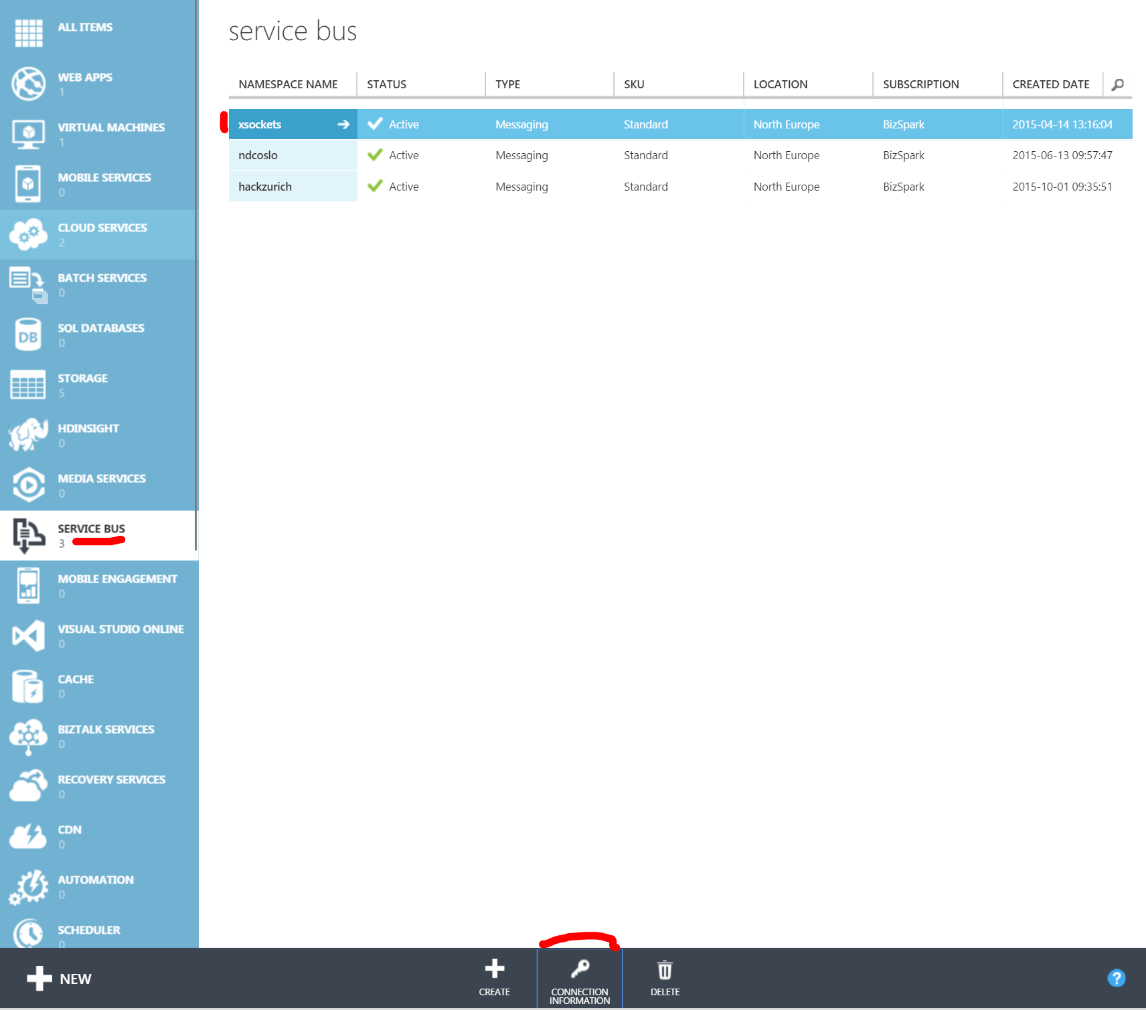The height and width of the screenshot is (1010, 1146).
Task: Open xsockets namespace via arrow icon
Action: pyautogui.click(x=343, y=124)
